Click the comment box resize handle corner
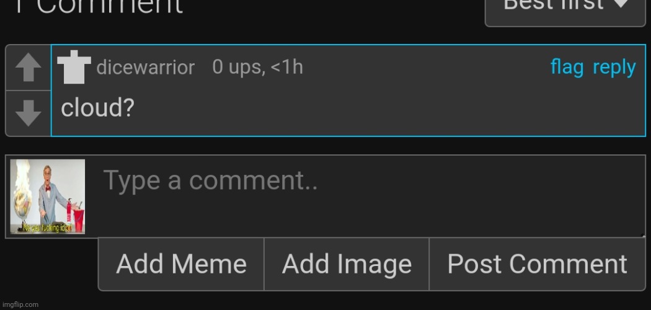 pyautogui.click(x=642, y=234)
